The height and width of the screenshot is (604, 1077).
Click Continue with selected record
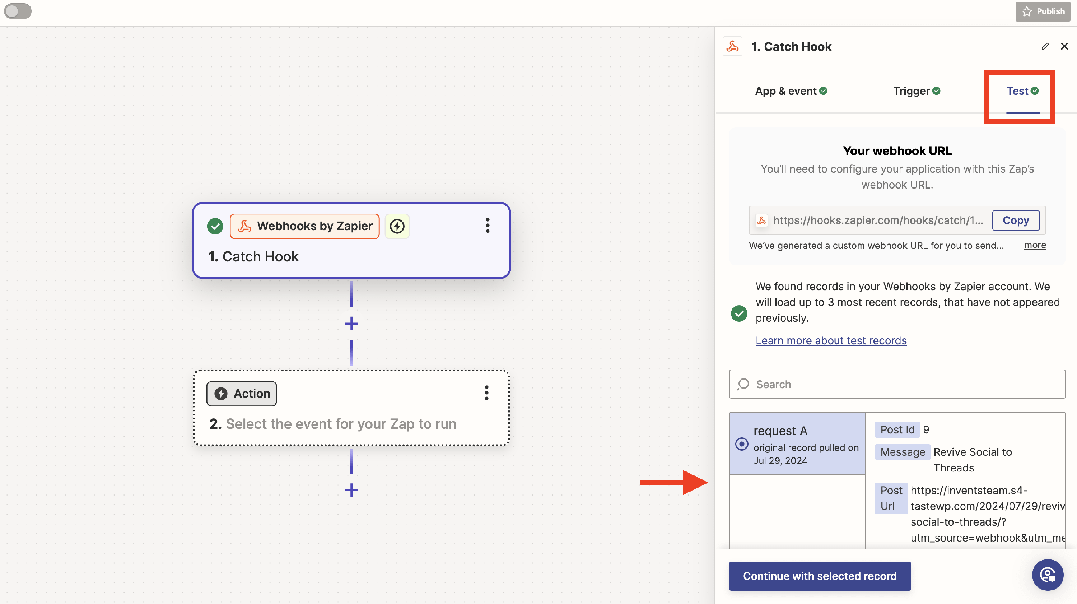pos(820,576)
